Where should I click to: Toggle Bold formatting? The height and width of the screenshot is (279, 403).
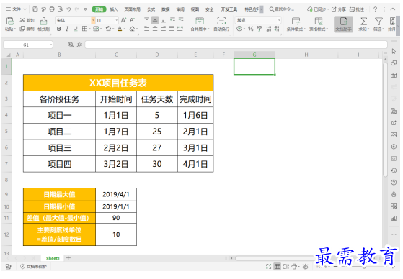pos(59,29)
